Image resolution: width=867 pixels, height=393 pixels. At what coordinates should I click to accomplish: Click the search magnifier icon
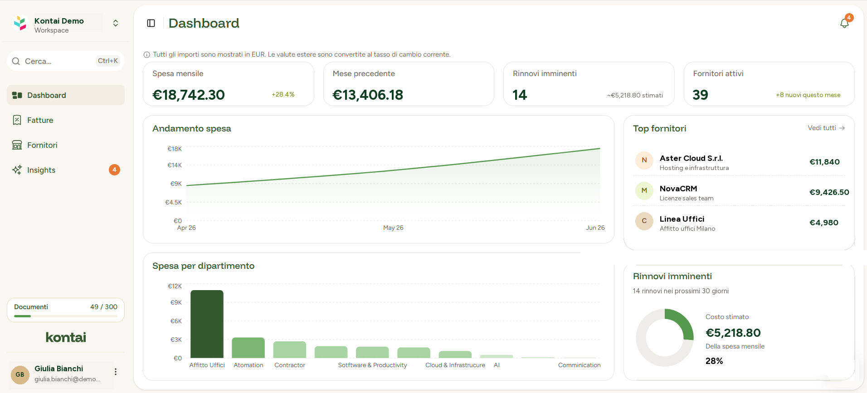[16, 61]
